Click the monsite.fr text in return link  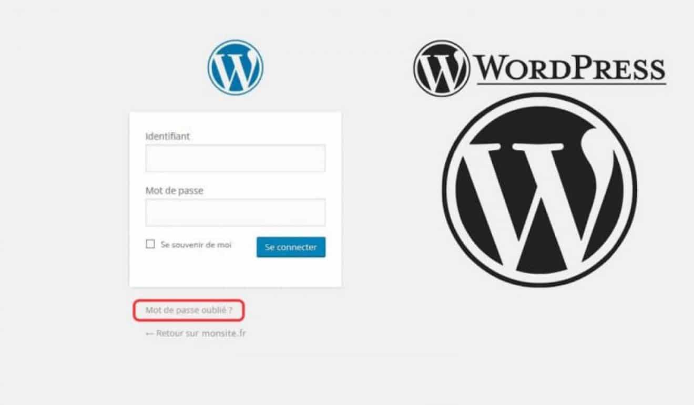pyautogui.click(x=223, y=333)
